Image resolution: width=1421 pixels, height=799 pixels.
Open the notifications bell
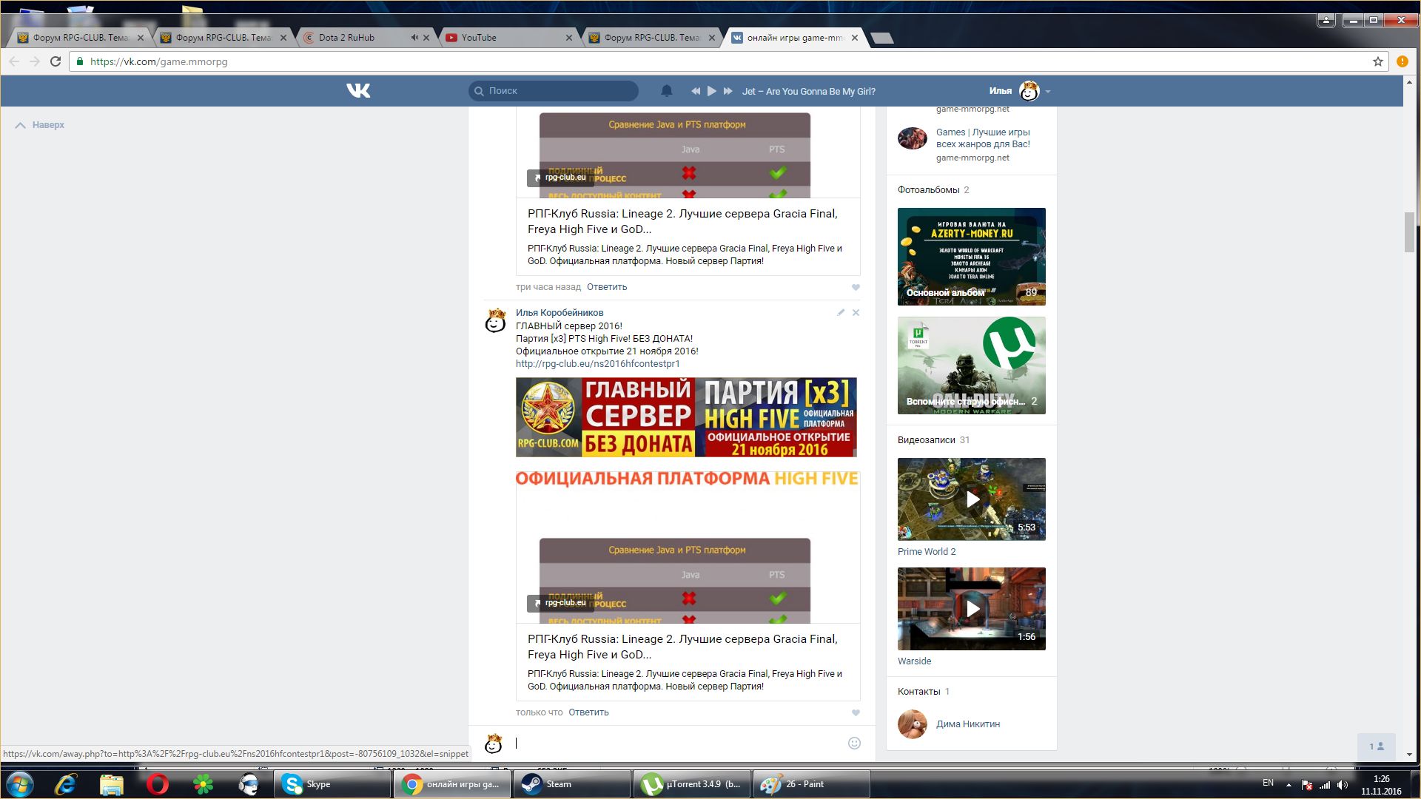[666, 91]
